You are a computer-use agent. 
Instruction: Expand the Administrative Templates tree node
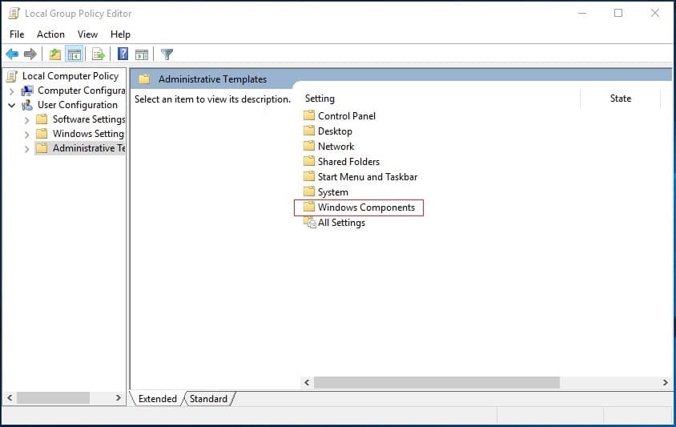27,149
